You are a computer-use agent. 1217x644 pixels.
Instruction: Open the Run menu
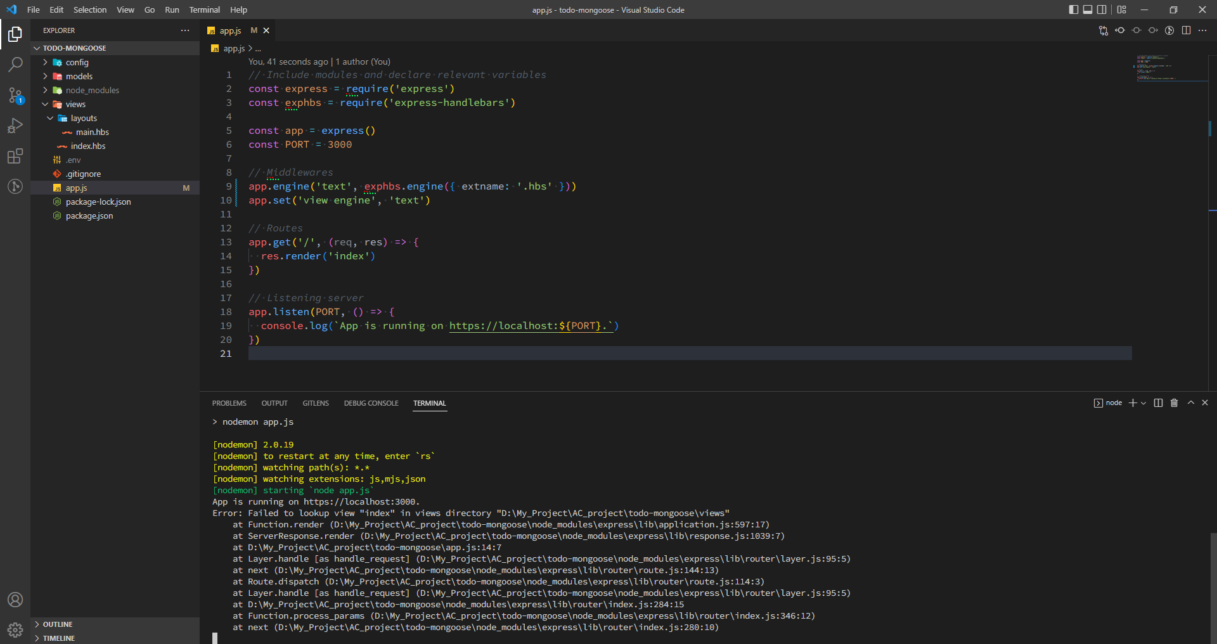click(172, 10)
